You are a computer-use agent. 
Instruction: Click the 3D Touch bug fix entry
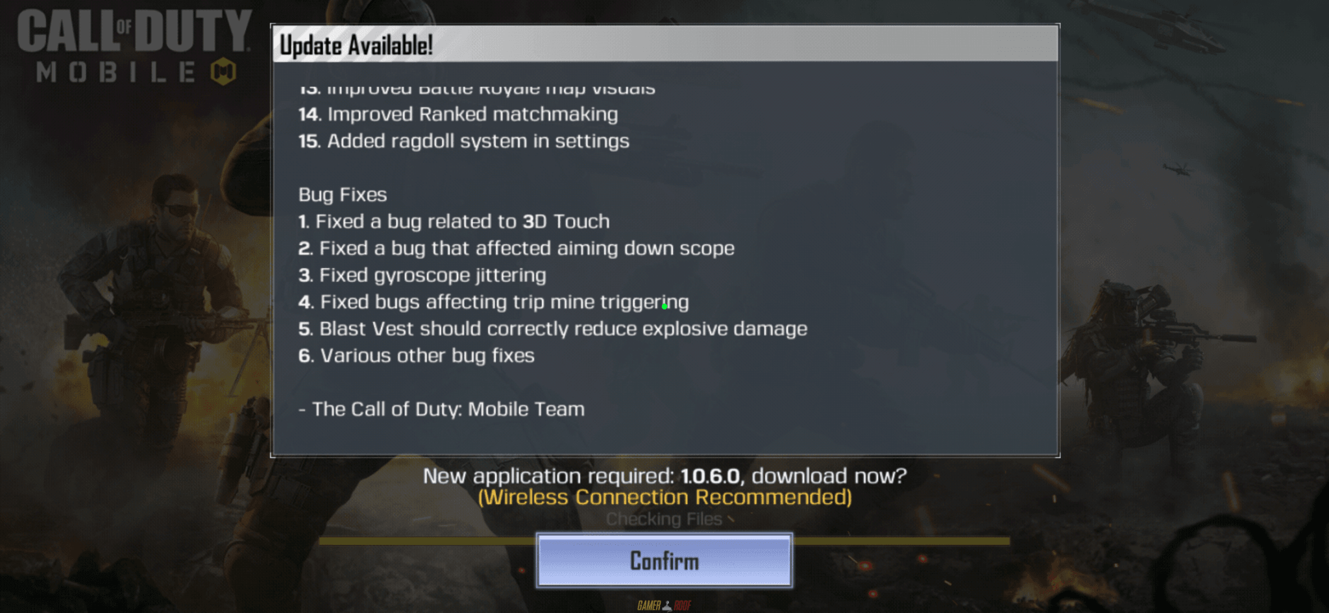coord(454,221)
